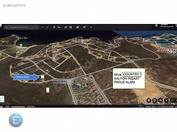Click the 100 m scale bar
Viewport: 177px width, 132px height.
[140, 106]
